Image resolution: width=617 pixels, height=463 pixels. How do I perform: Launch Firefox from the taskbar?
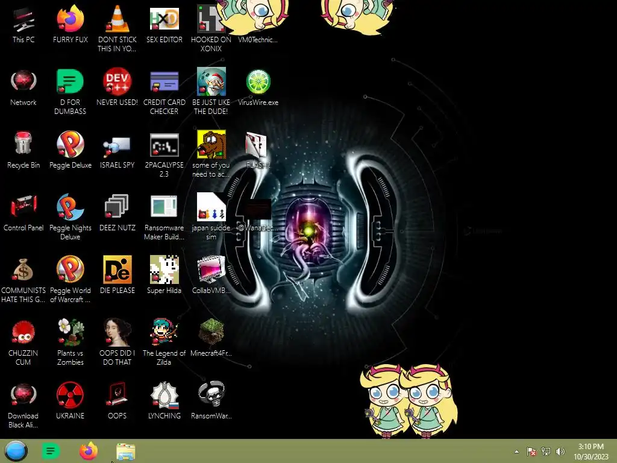(89, 451)
